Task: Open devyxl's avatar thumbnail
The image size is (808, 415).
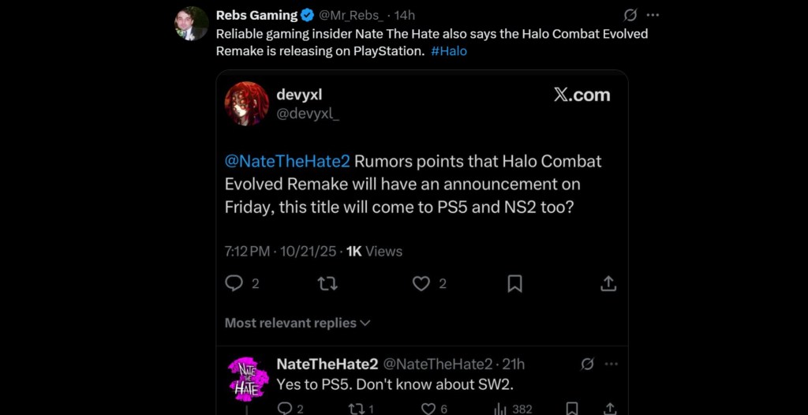Action: (247, 103)
